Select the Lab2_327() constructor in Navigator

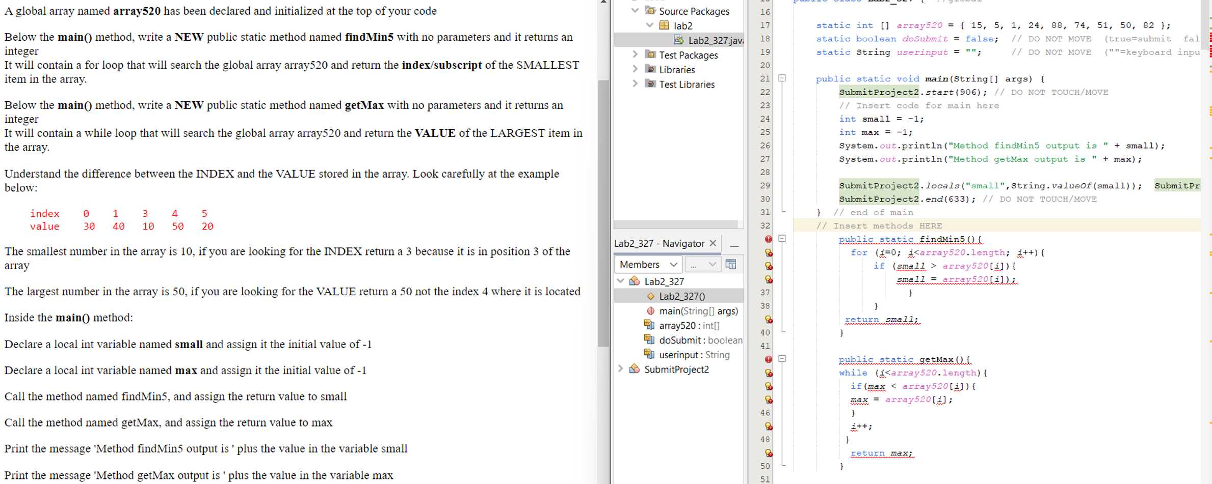682,296
